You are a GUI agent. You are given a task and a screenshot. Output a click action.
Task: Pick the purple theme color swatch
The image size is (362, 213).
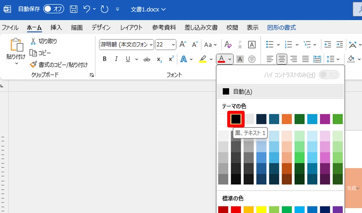click(325, 119)
